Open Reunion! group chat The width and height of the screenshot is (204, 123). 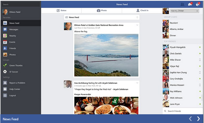tap(183, 23)
